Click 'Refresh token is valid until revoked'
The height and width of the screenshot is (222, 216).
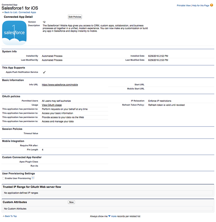click(x=166, y=105)
